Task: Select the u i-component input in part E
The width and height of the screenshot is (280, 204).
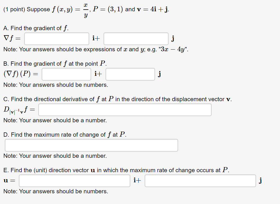Action: [x=75, y=181]
